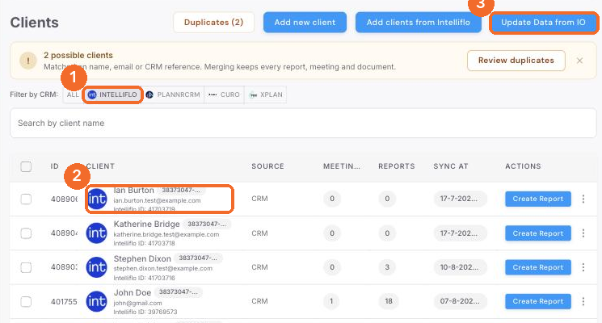The image size is (602, 323).
Task: Click the MEETIN... column header
Action: (342, 166)
